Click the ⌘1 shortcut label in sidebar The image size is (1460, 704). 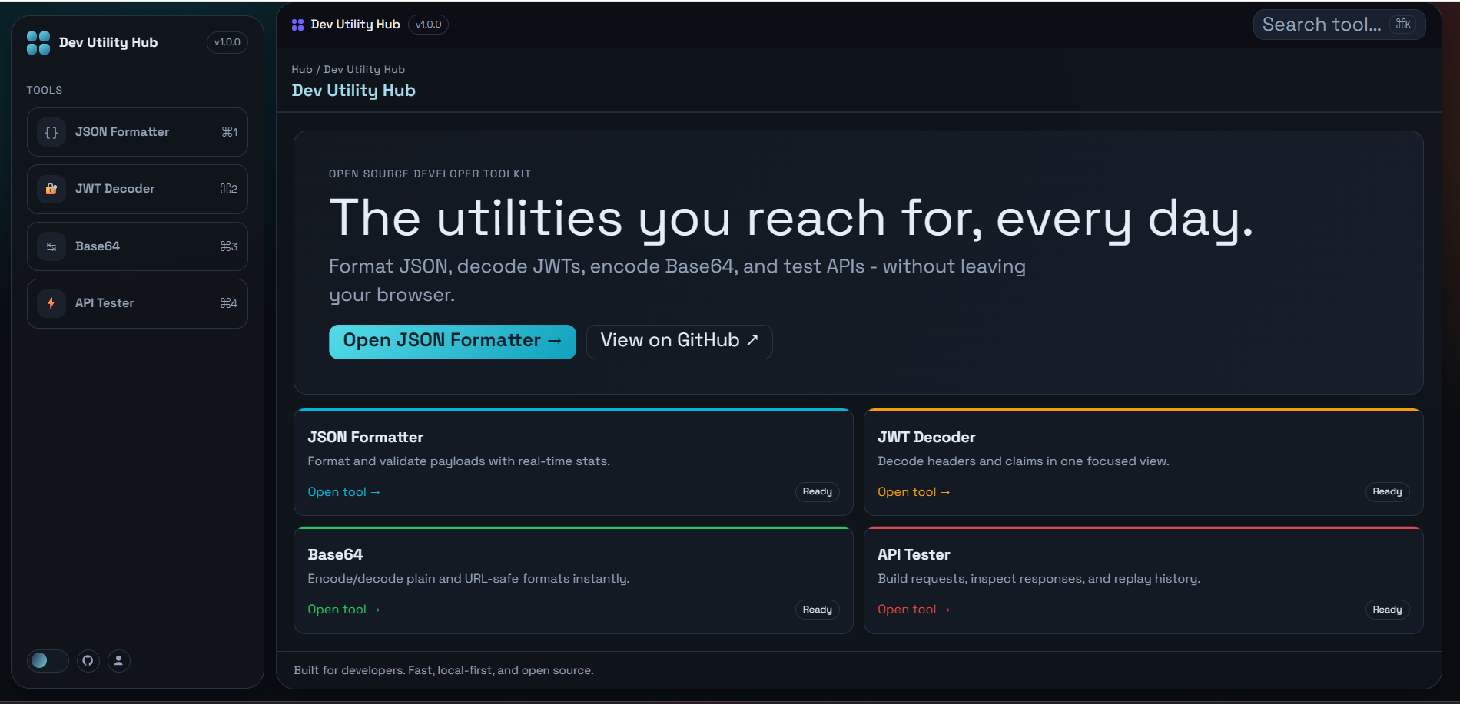(x=229, y=132)
